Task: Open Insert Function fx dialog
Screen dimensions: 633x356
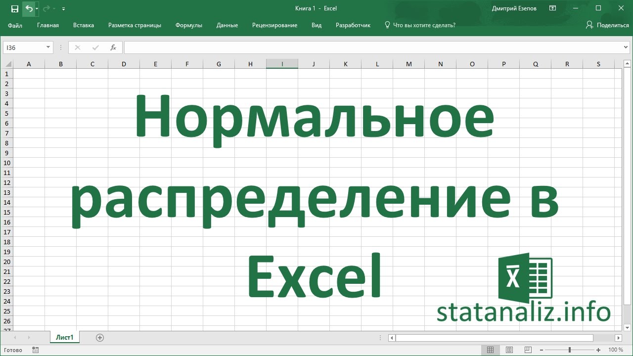Action: (x=113, y=47)
